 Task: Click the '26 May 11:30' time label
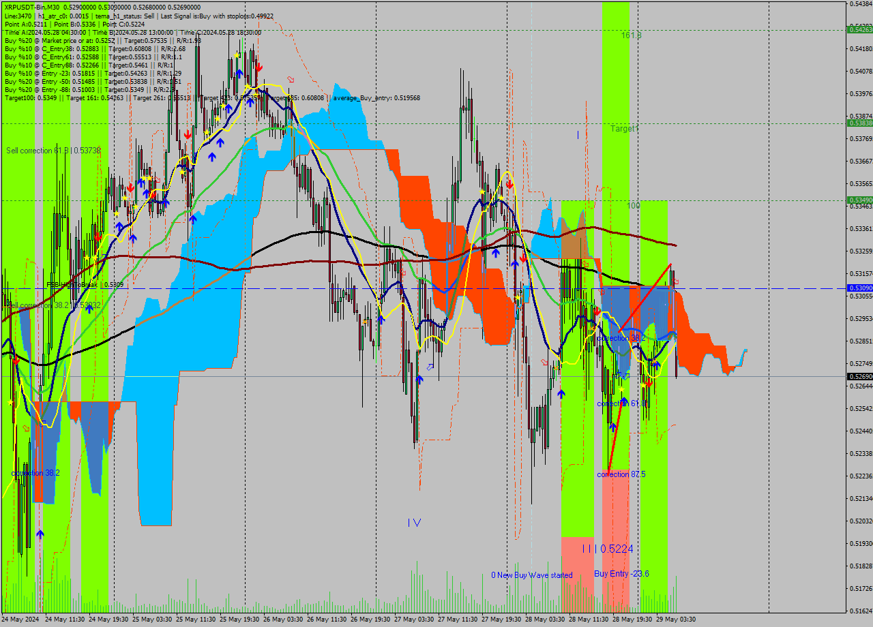point(327,620)
